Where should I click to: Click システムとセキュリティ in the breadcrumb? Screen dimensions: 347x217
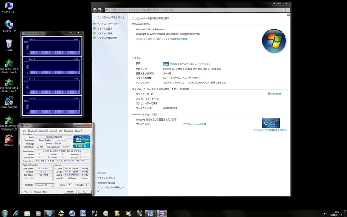point(149,10)
